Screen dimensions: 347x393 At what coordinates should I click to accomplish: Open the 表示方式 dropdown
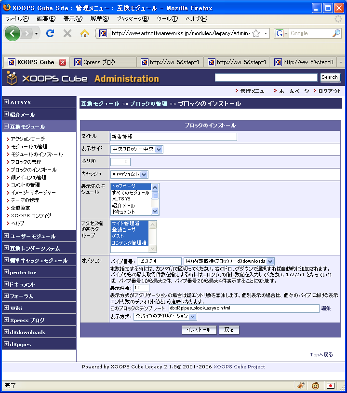pyautogui.click(x=165, y=317)
